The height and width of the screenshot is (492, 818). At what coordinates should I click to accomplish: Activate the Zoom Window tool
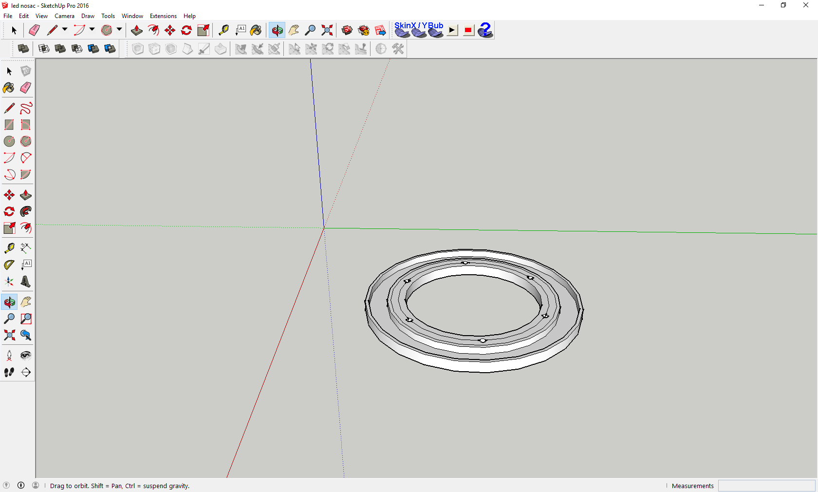[x=26, y=319]
